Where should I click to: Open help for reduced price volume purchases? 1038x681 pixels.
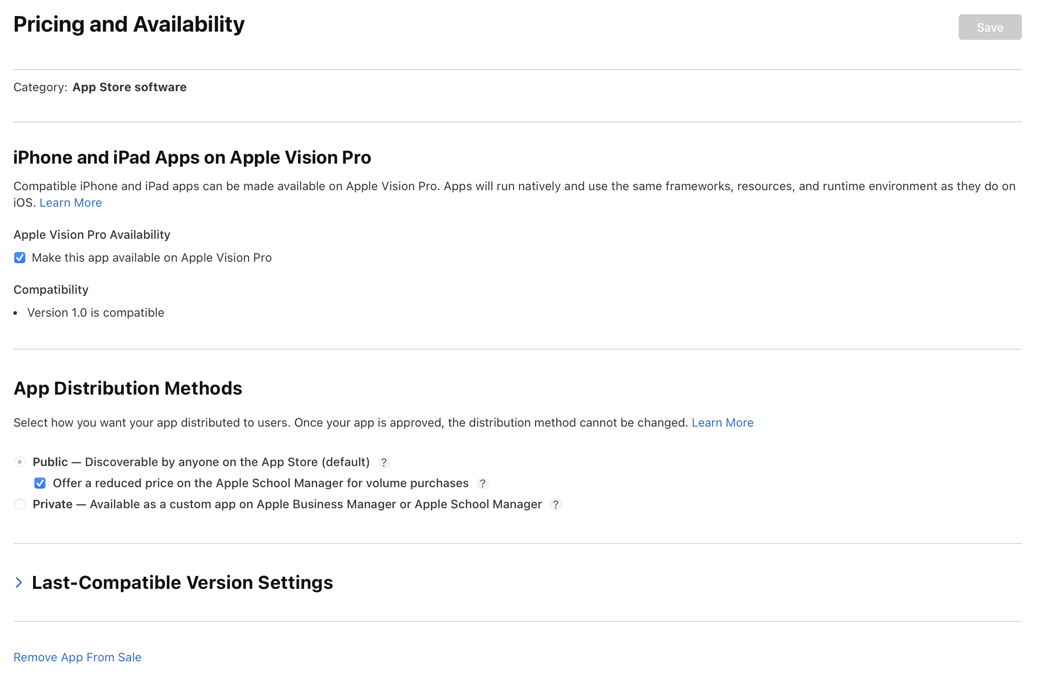click(483, 483)
